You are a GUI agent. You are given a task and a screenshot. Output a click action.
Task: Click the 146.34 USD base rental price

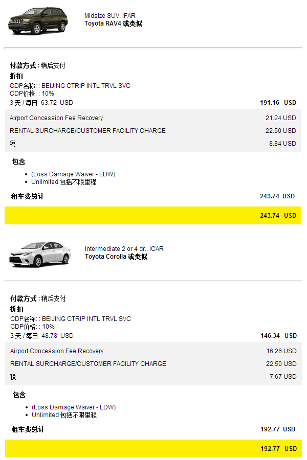(278, 336)
